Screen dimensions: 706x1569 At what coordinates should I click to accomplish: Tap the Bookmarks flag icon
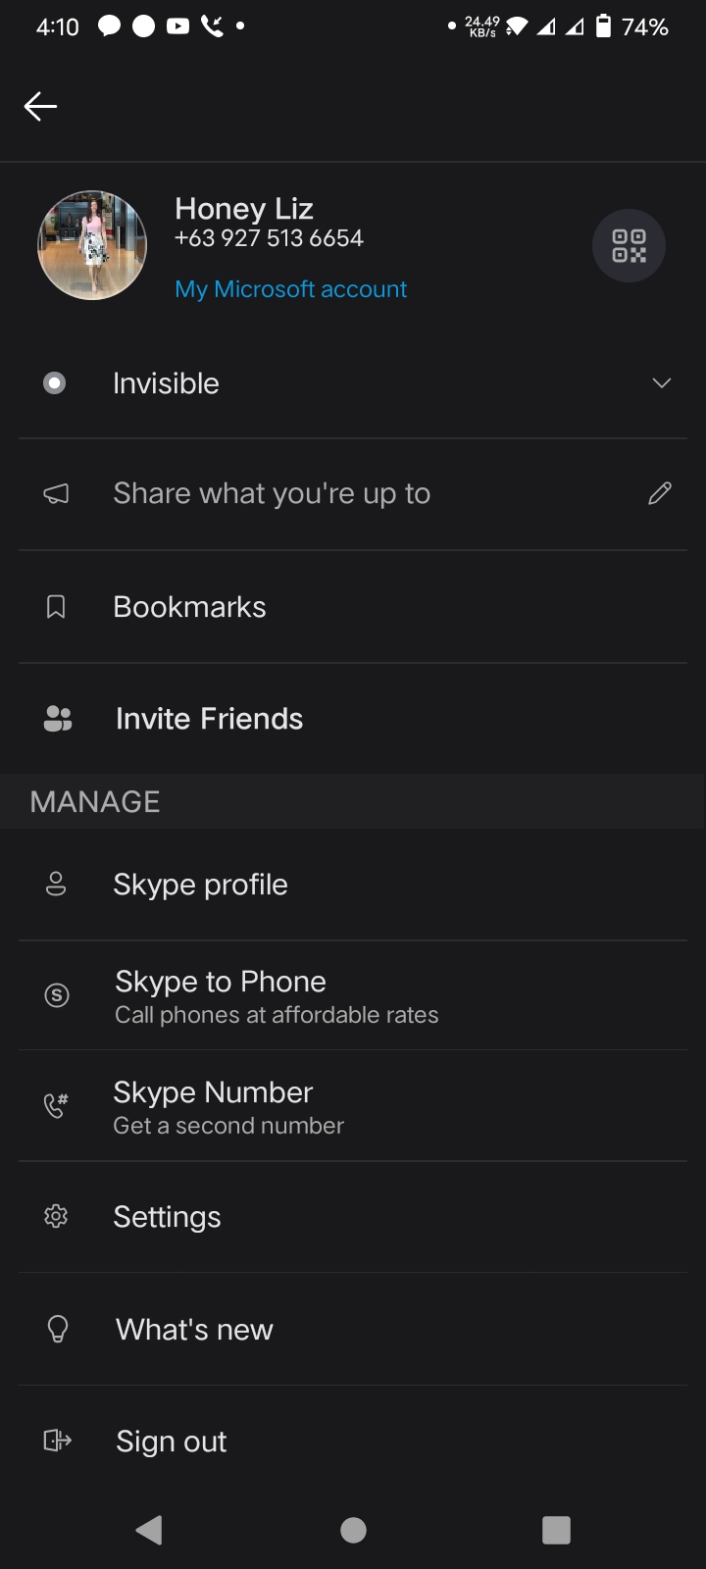click(56, 607)
